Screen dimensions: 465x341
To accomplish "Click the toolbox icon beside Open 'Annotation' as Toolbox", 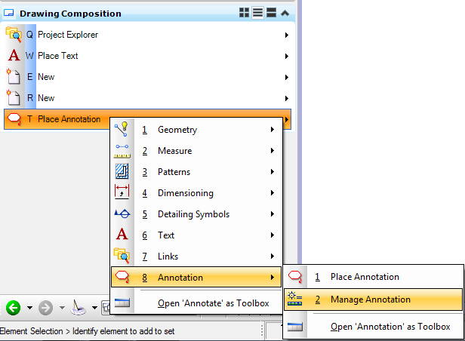I will 295,327.
